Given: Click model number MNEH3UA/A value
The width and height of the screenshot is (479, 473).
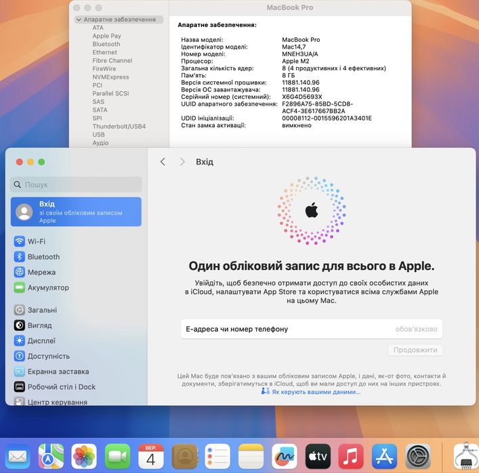Looking at the screenshot, I should point(299,54).
